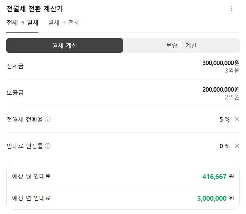Click info icon next to 임대료 인상률

tap(48, 146)
